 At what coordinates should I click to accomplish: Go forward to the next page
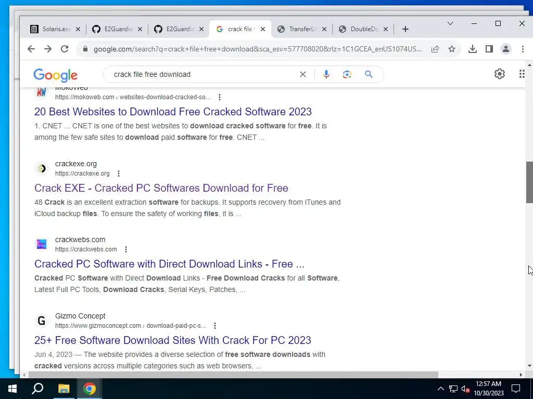[x=48, y=49]
